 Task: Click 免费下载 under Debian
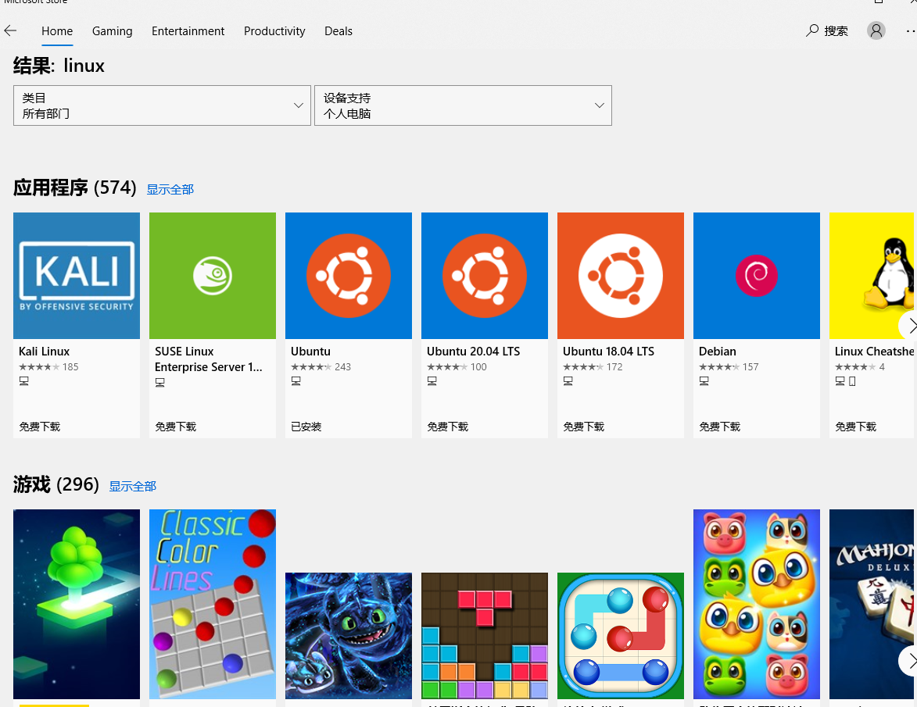719,427
